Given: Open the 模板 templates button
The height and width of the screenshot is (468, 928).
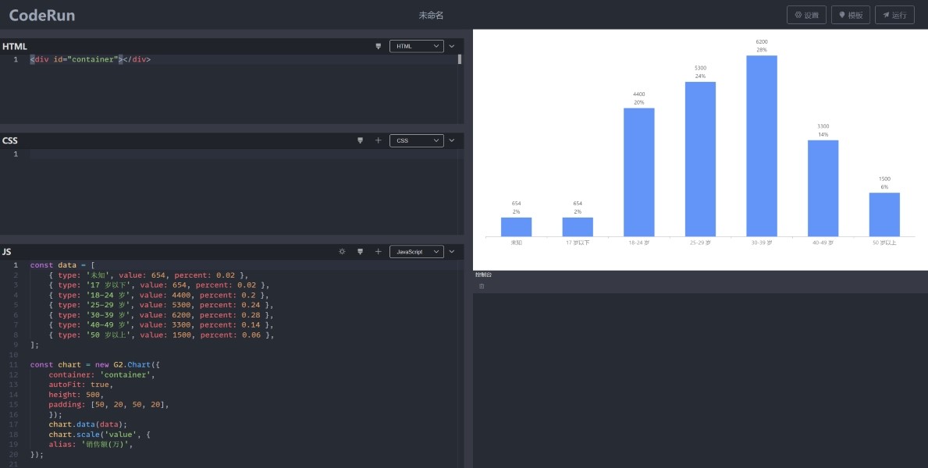Looking at the screenshot, I should tap(850, 15).
